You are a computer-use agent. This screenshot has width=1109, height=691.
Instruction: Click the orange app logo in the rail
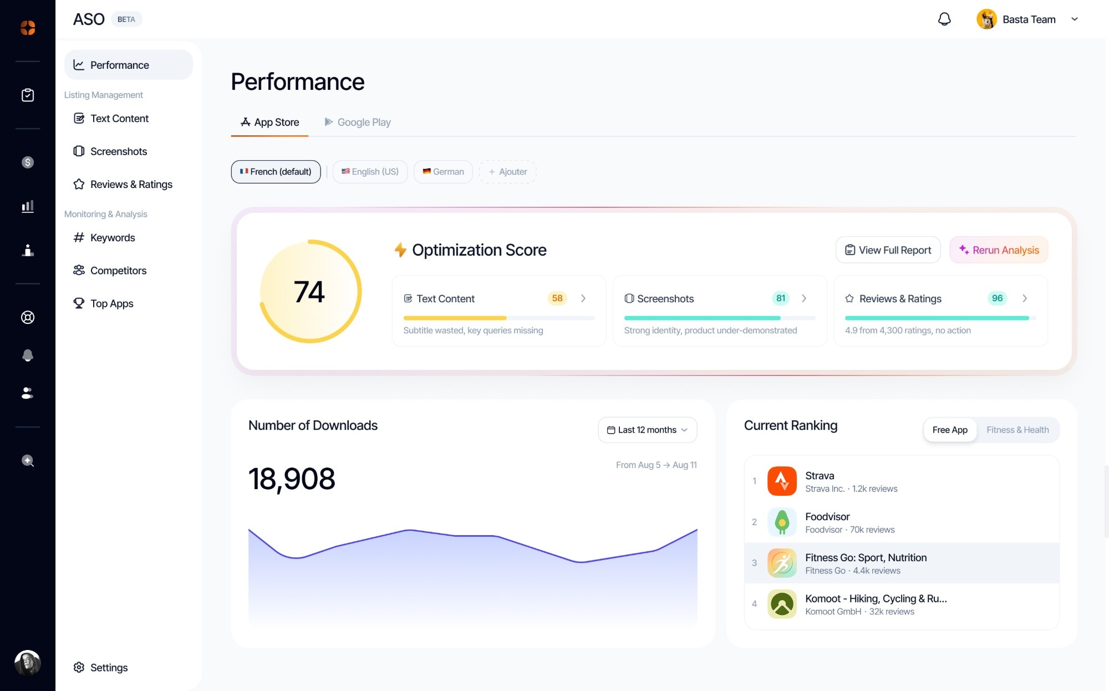28,28
